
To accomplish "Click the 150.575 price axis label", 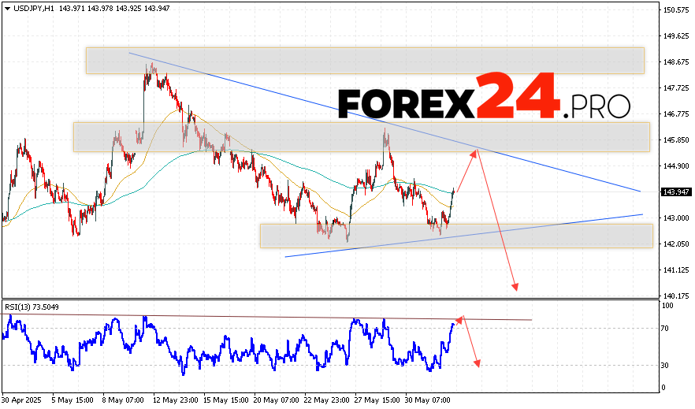I will click(677, 10).
